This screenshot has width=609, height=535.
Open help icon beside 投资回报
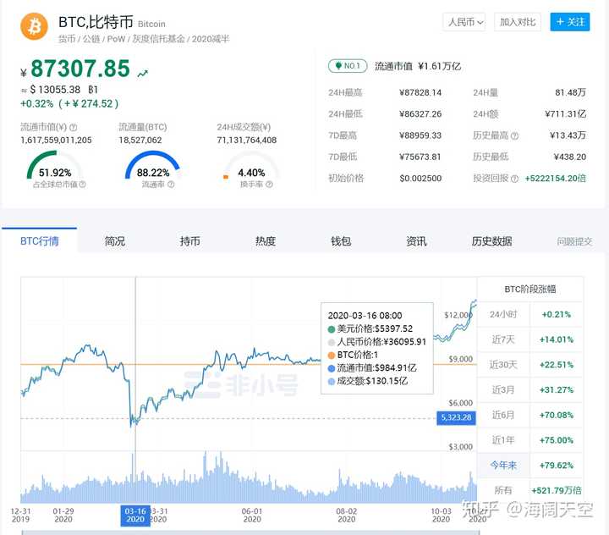pyautogui.click(x=514, y=179)
